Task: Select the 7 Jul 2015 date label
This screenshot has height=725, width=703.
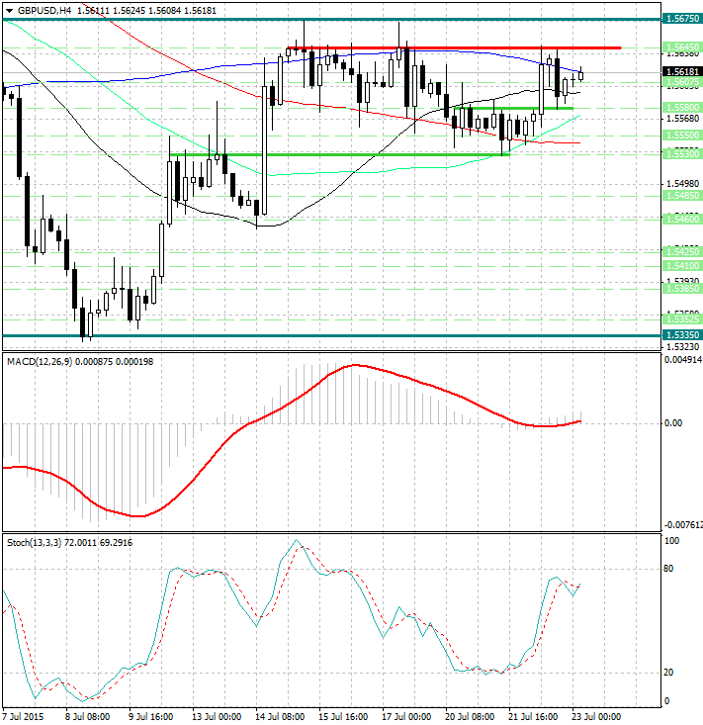Action: pyautogui.click(x=24, y=717)
